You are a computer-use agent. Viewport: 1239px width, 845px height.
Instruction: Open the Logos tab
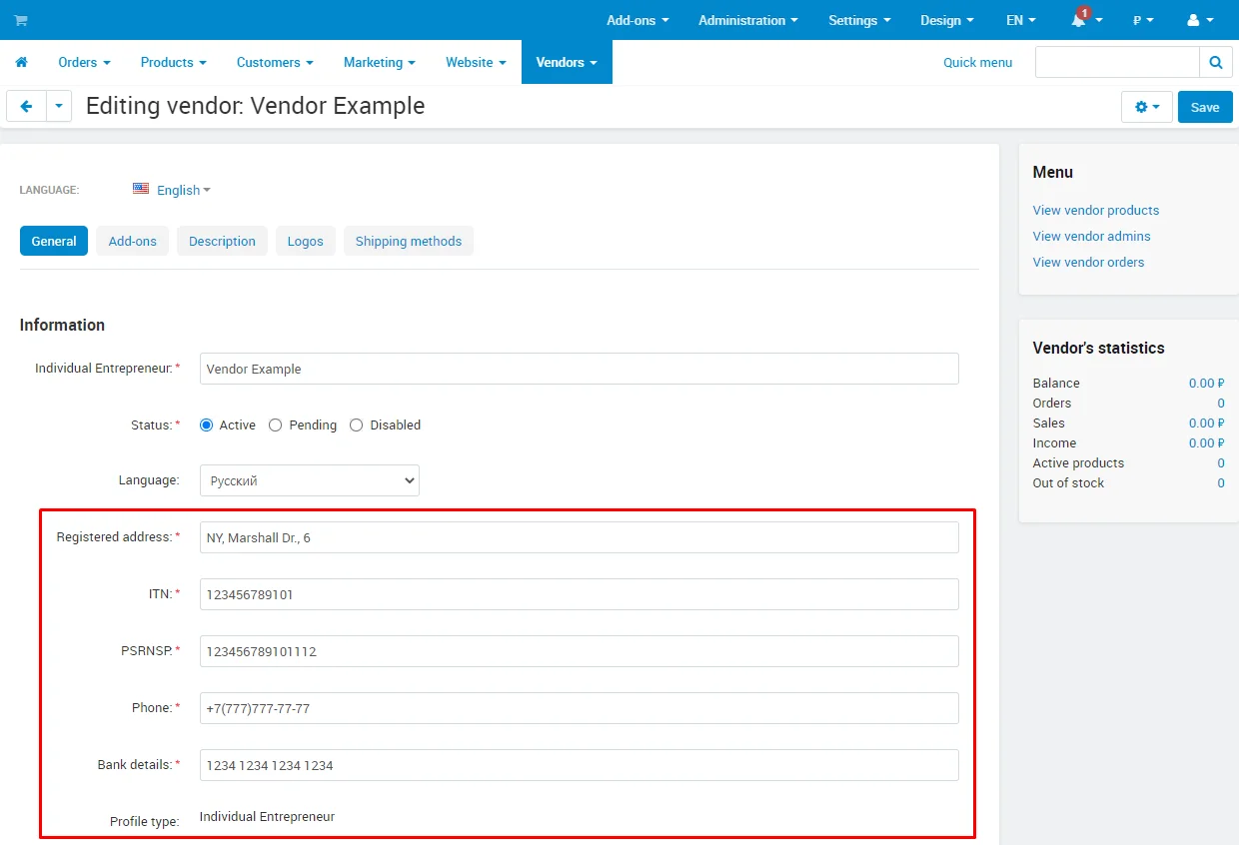click(x=305, y=241)
